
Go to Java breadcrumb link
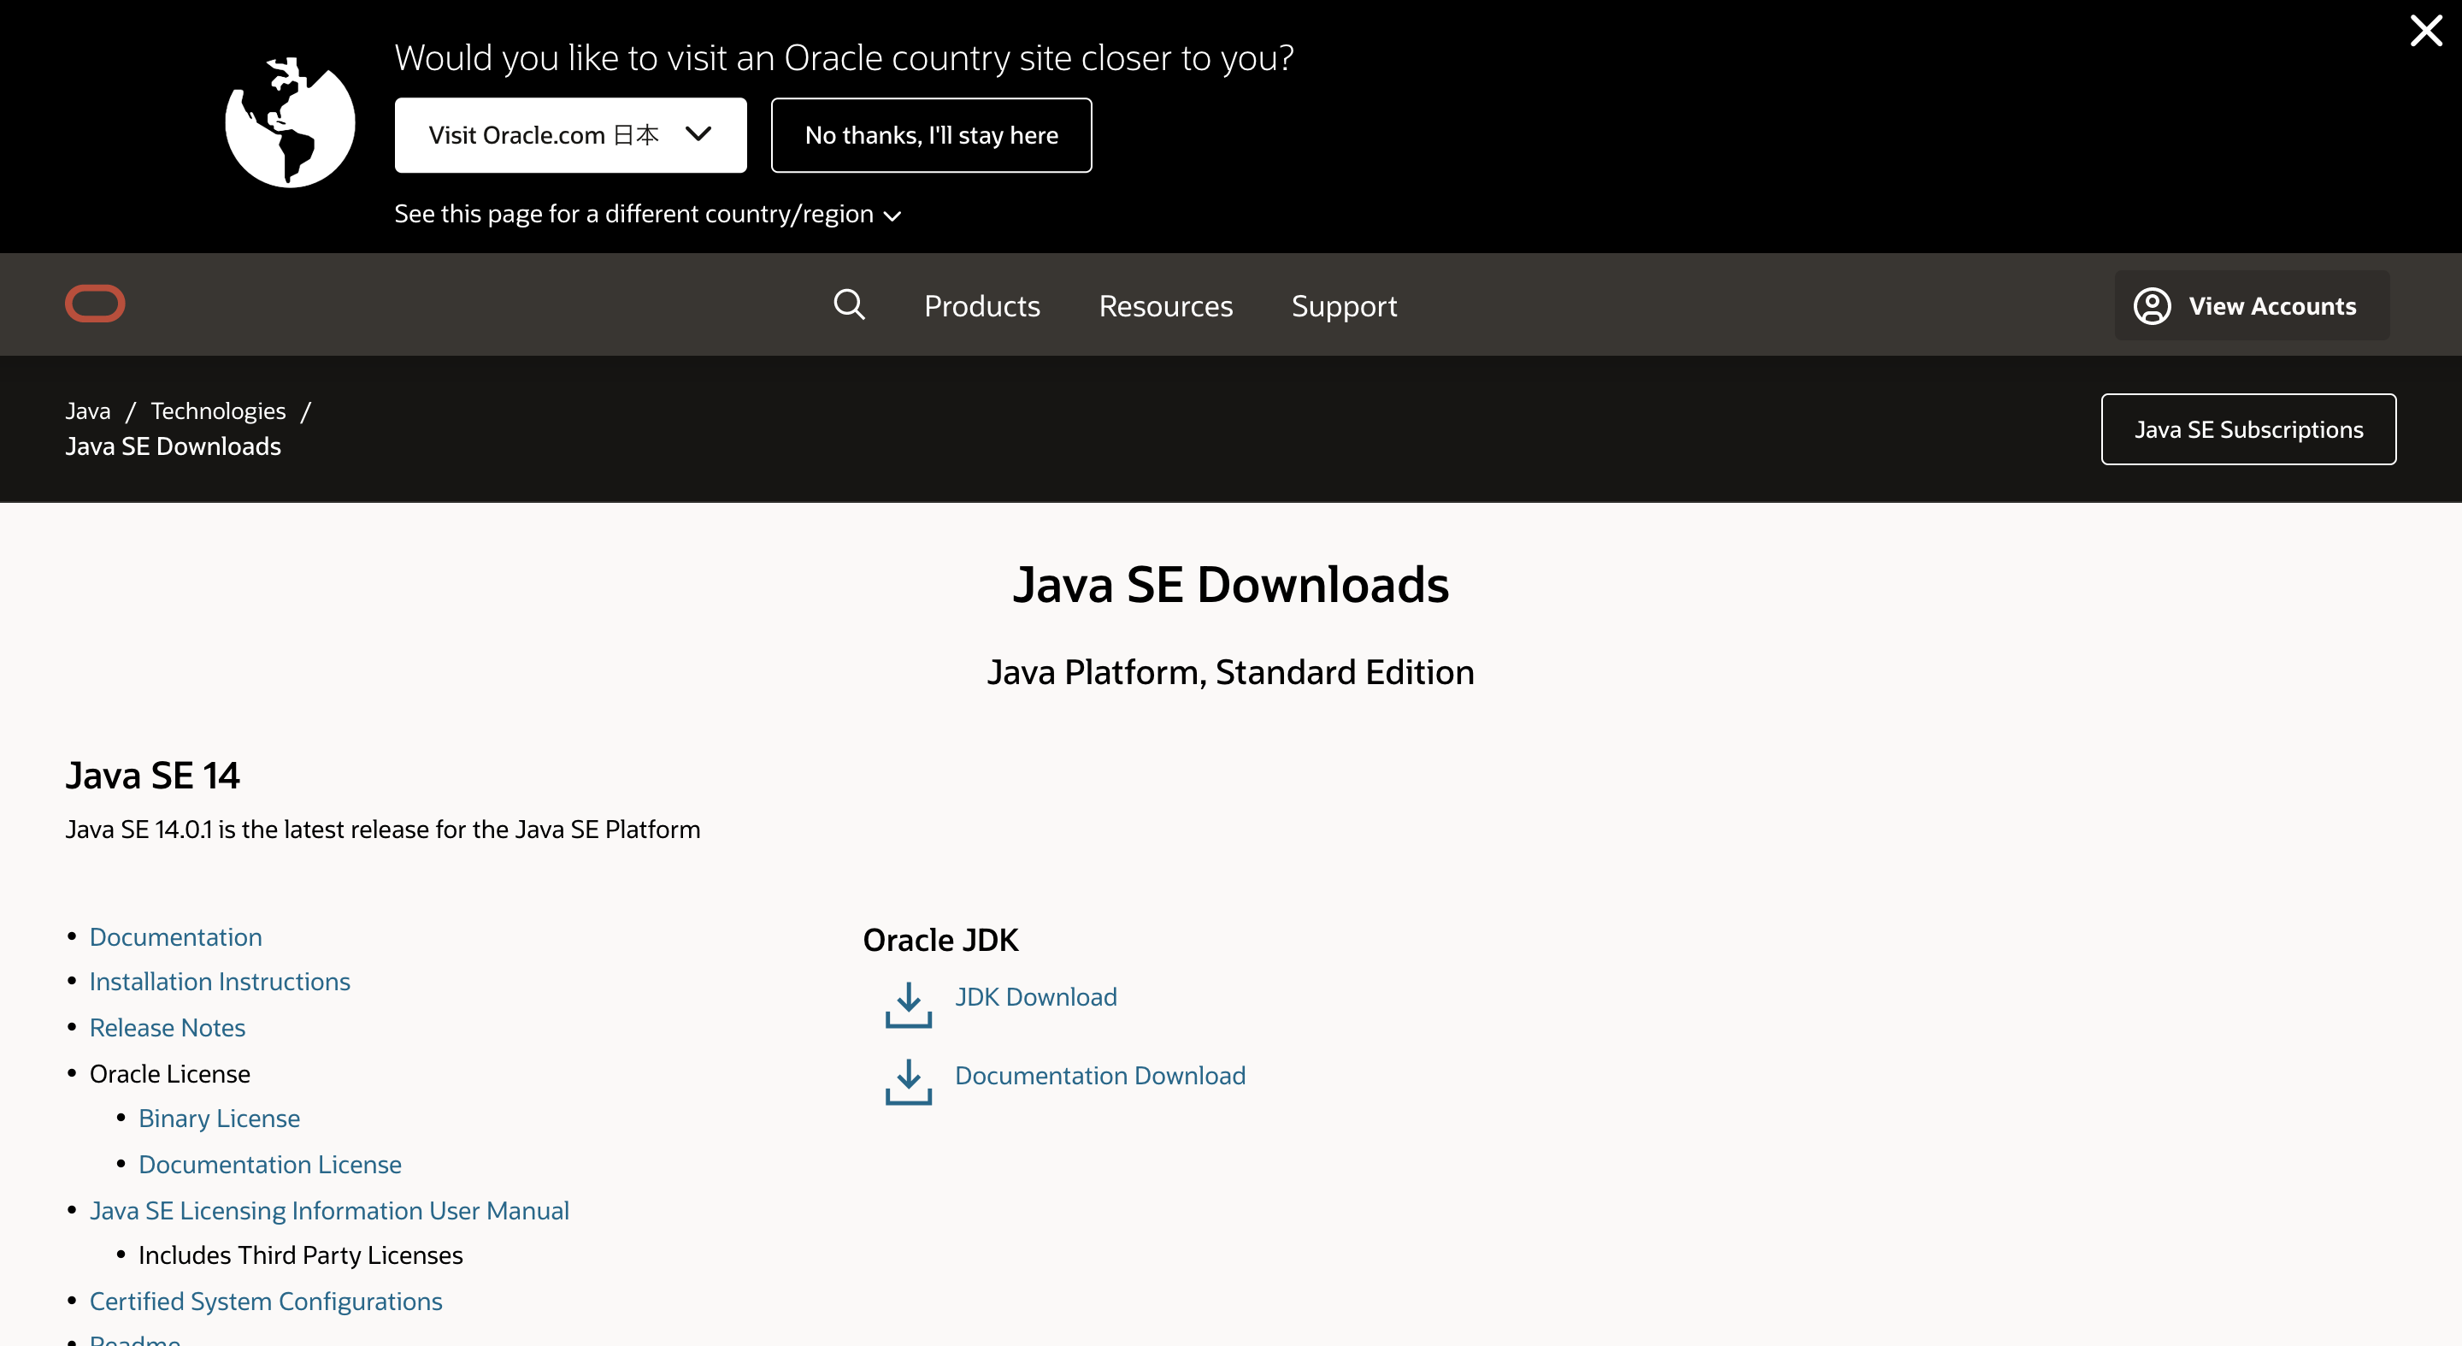(88, 411)
